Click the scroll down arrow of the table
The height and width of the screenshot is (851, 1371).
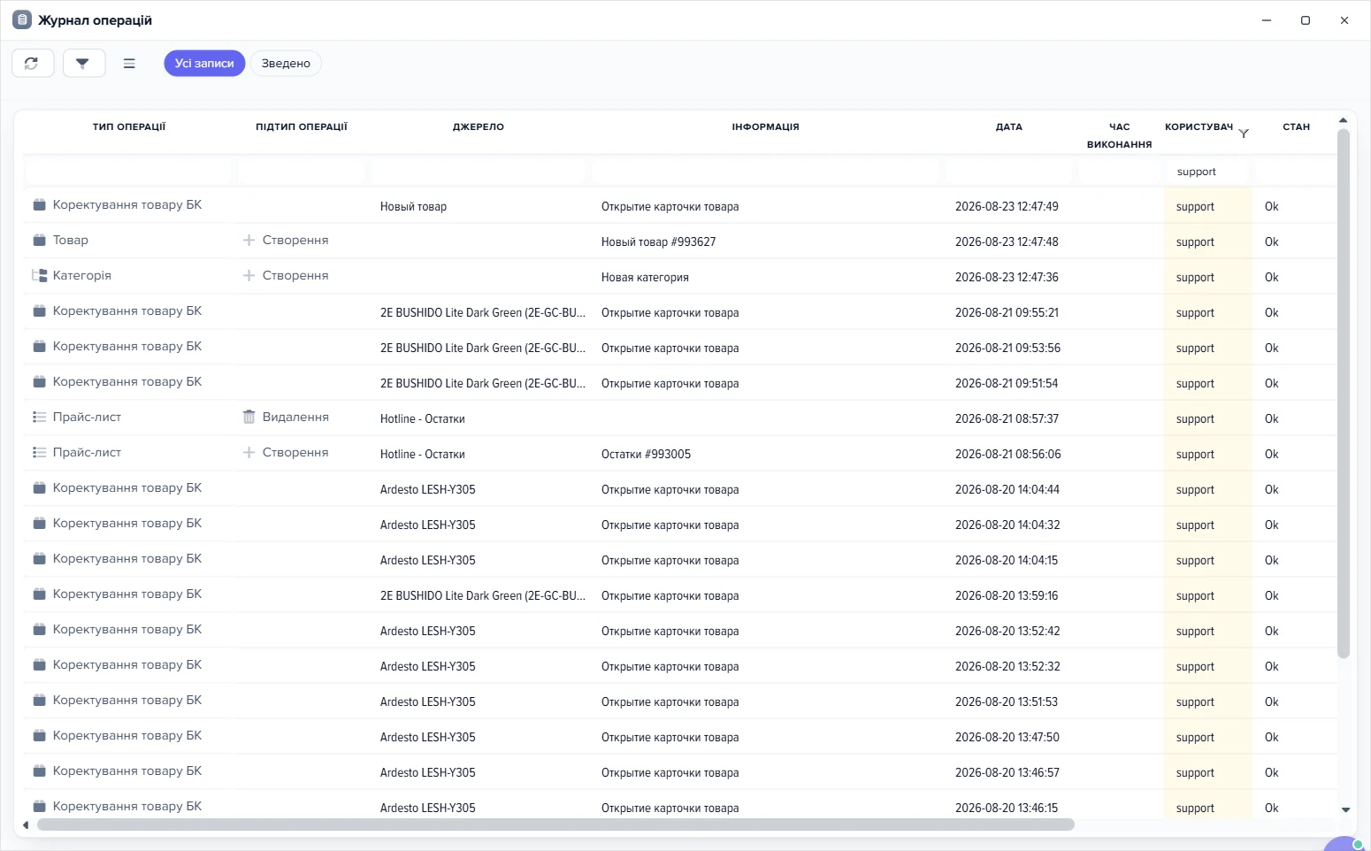coord(1345,809)
